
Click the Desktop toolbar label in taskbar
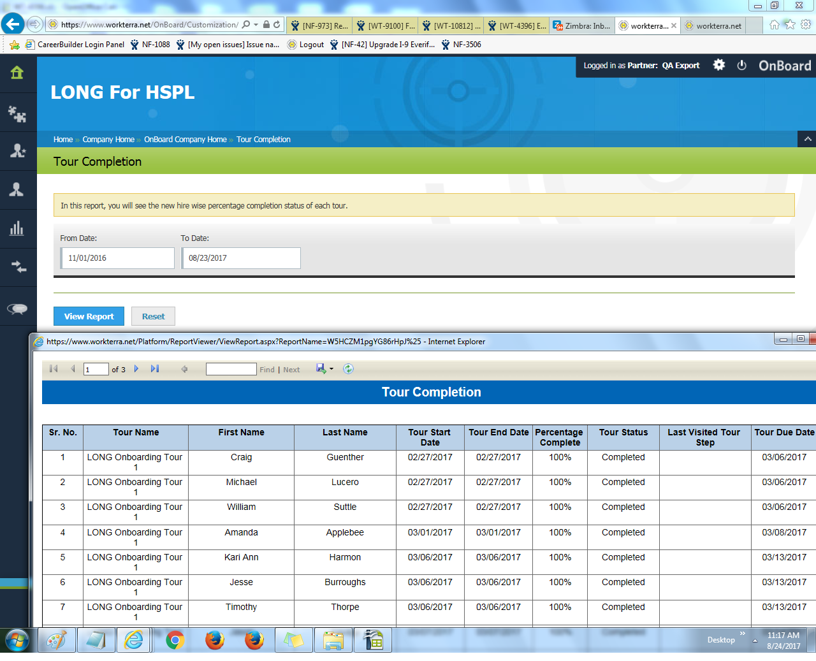click(x=721, y=640)
